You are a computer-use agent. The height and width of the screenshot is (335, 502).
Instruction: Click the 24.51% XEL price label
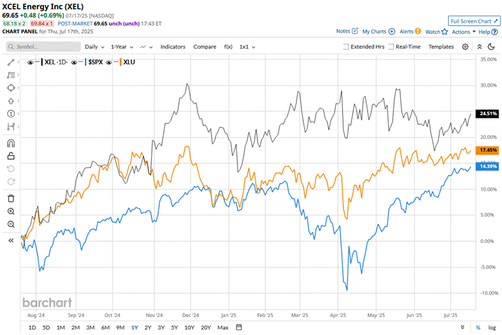487,114
